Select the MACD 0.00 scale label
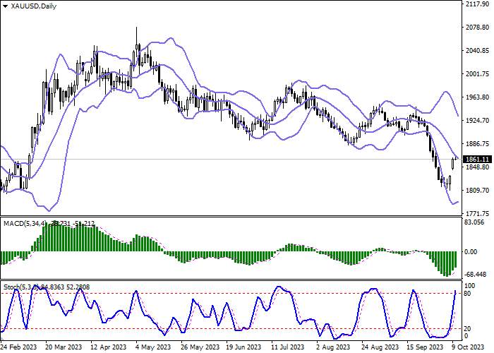The width and height of the screenshot is (494, 353). tap(471, 252)
